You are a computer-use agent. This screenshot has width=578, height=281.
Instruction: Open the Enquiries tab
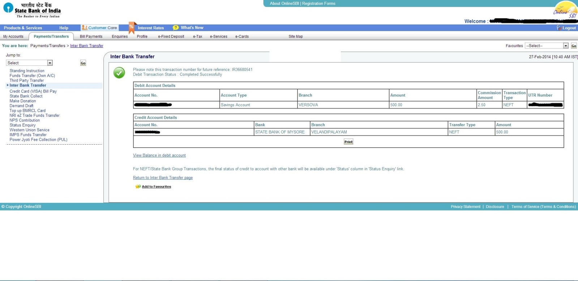120,37
